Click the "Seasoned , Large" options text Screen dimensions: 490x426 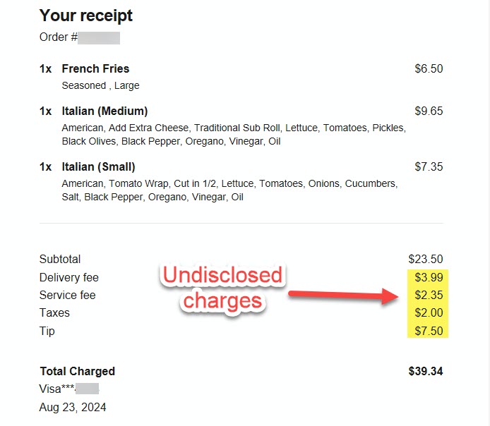[100, 85]
